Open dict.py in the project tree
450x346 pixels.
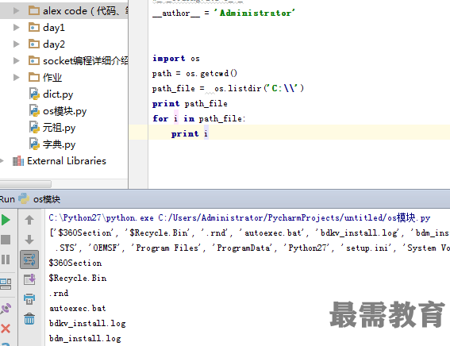(x=51, y=94)
